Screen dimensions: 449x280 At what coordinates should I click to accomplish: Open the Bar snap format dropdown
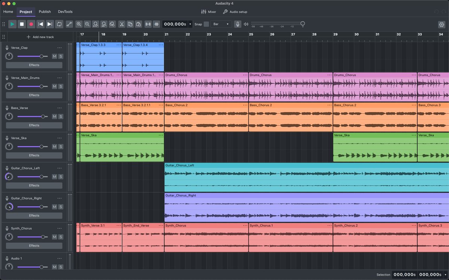coord(221,24)
